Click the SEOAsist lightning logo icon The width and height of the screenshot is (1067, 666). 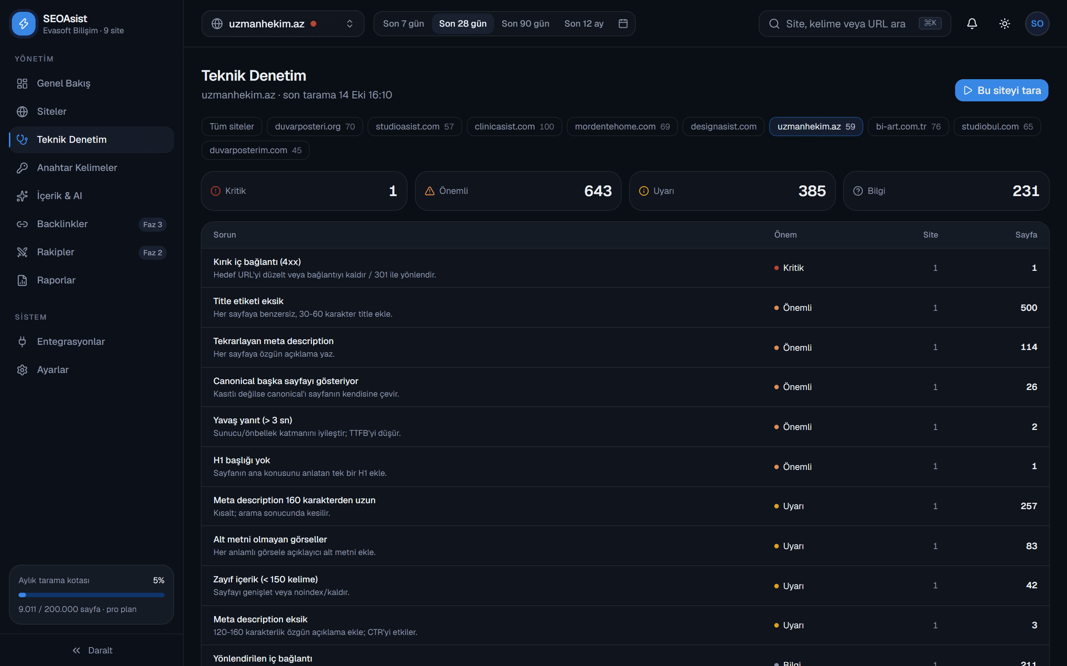tap(23, 23)
